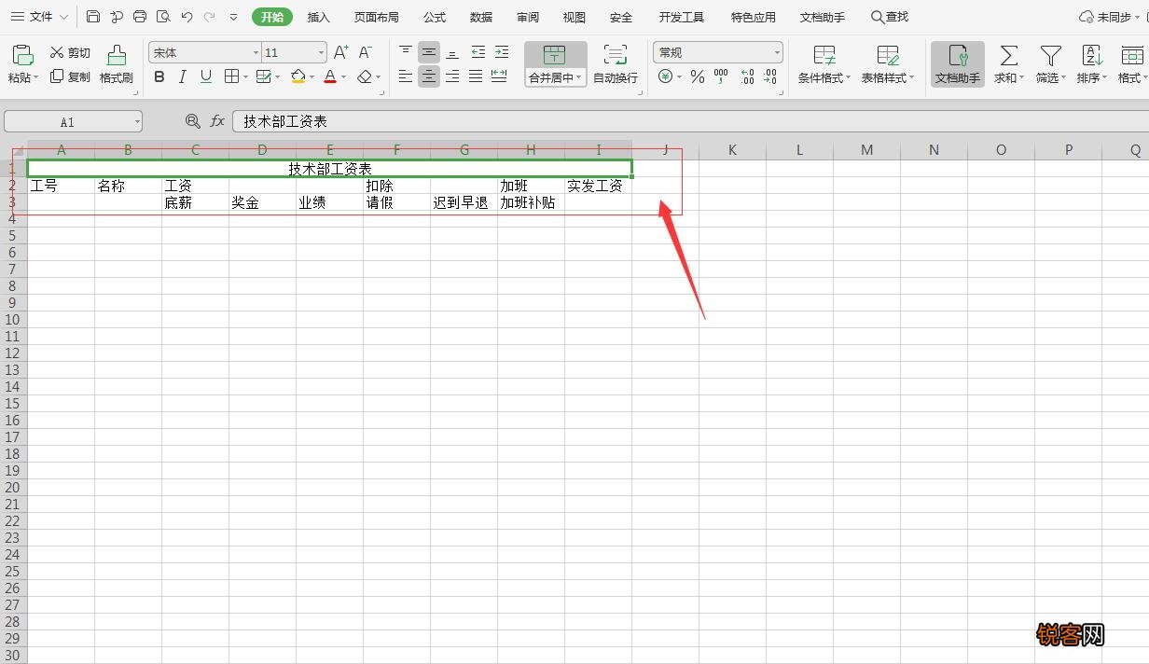1149x664 pixels.
Task: Switch to the Page Layout (页面布局) tab
Action: (x=377, y=17)
